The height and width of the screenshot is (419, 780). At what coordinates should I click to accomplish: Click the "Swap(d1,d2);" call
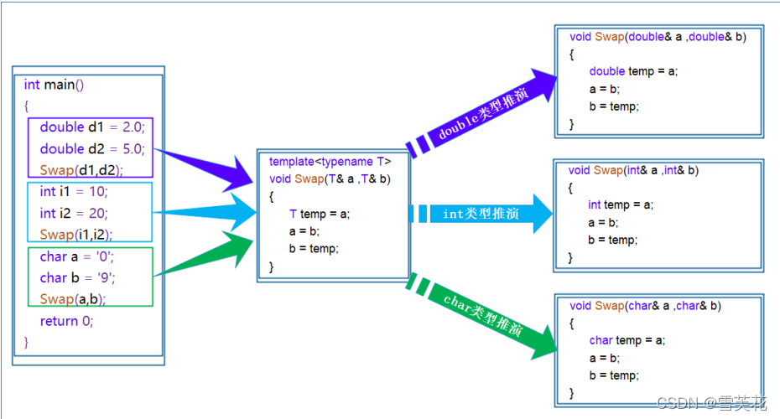[81, 170]
